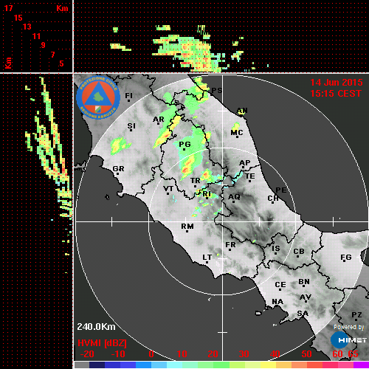Click the radar center crosshair
The image size is (369, 369).
tap(223, 221)
